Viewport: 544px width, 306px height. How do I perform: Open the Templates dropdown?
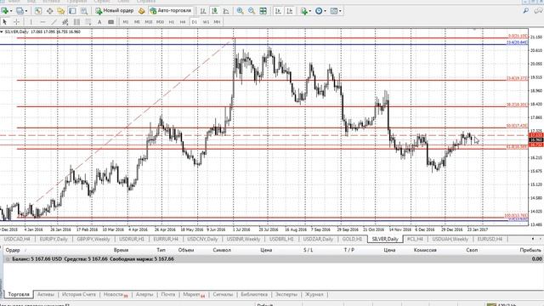click(x=336, y=11)
